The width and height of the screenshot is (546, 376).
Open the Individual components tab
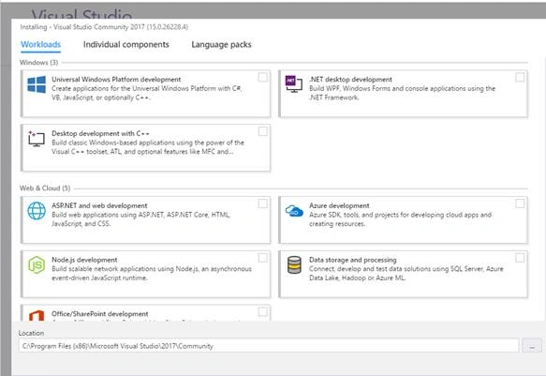pyautogui.click(x=126, y=45)
